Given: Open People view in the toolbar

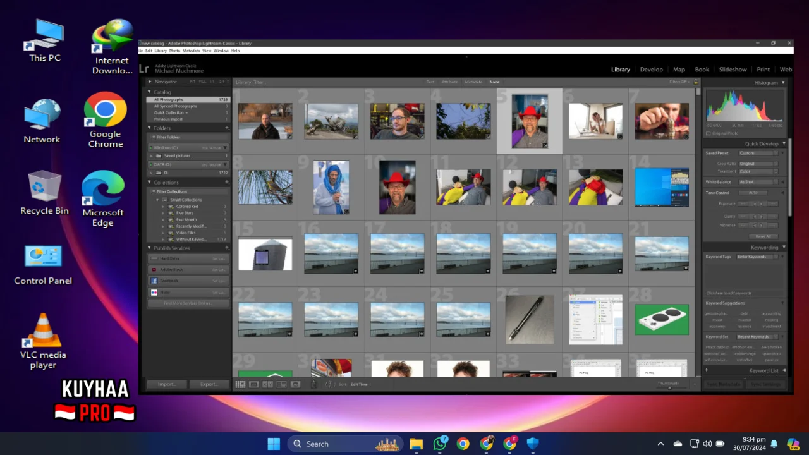Looking at the screenshot, I should tap(295, 384).
